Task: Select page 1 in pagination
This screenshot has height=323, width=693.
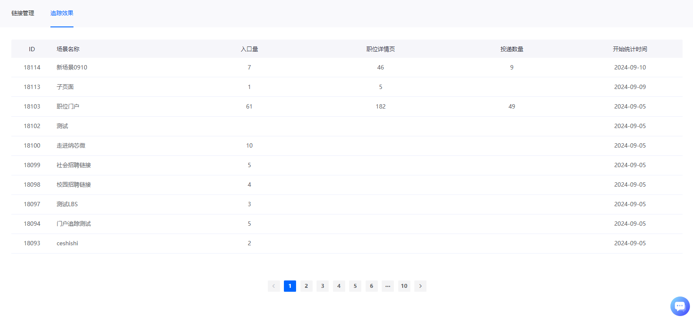Action: pos(290,286)
